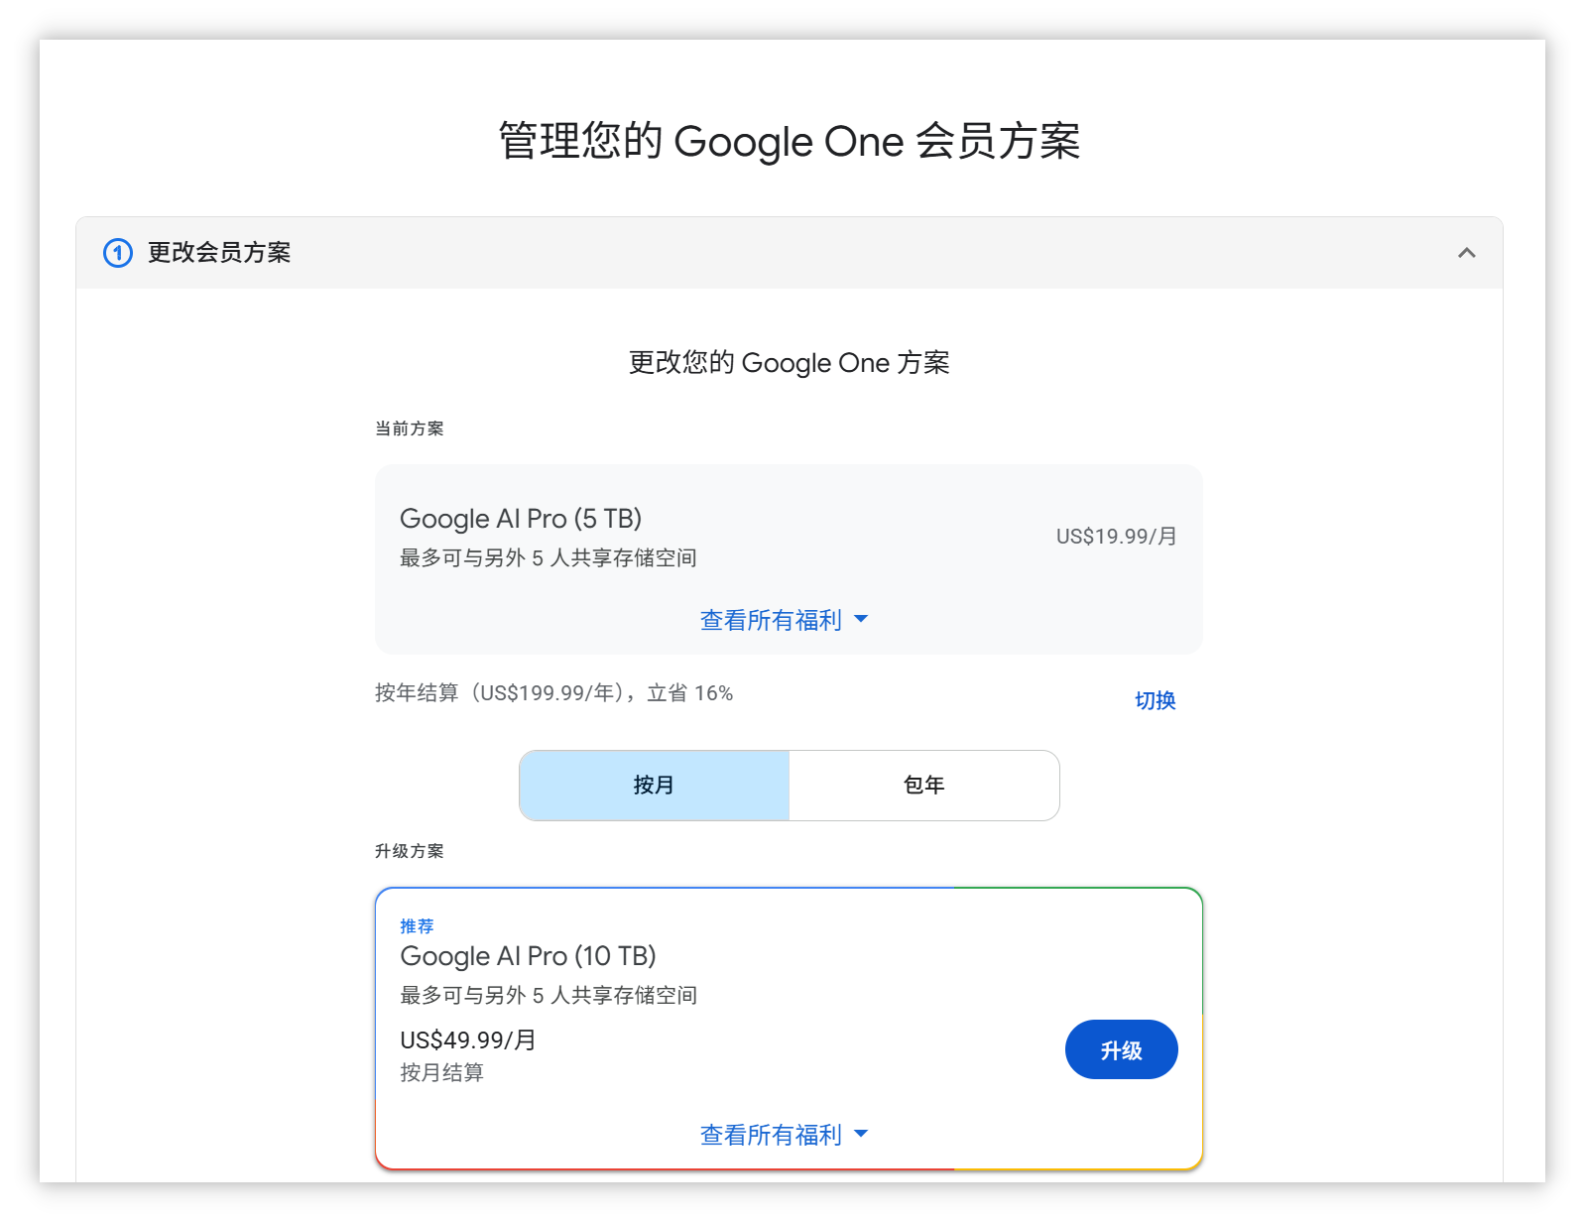Click the 更改会员方案 section header text
This screenshot has width=1585, height=1222.
coord(219,253)
